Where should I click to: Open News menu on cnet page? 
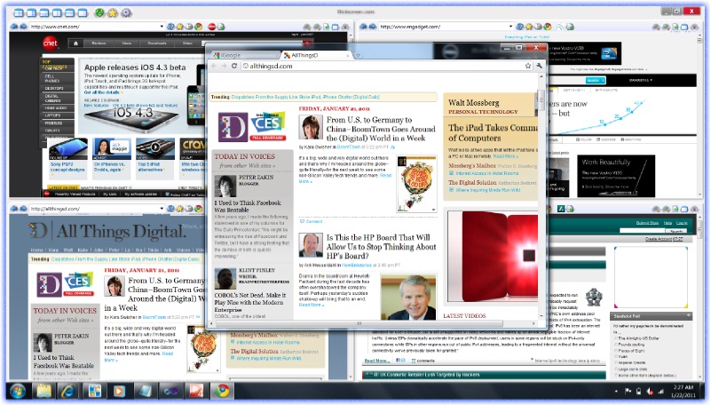pyautogui.click(x=127, y=44)
